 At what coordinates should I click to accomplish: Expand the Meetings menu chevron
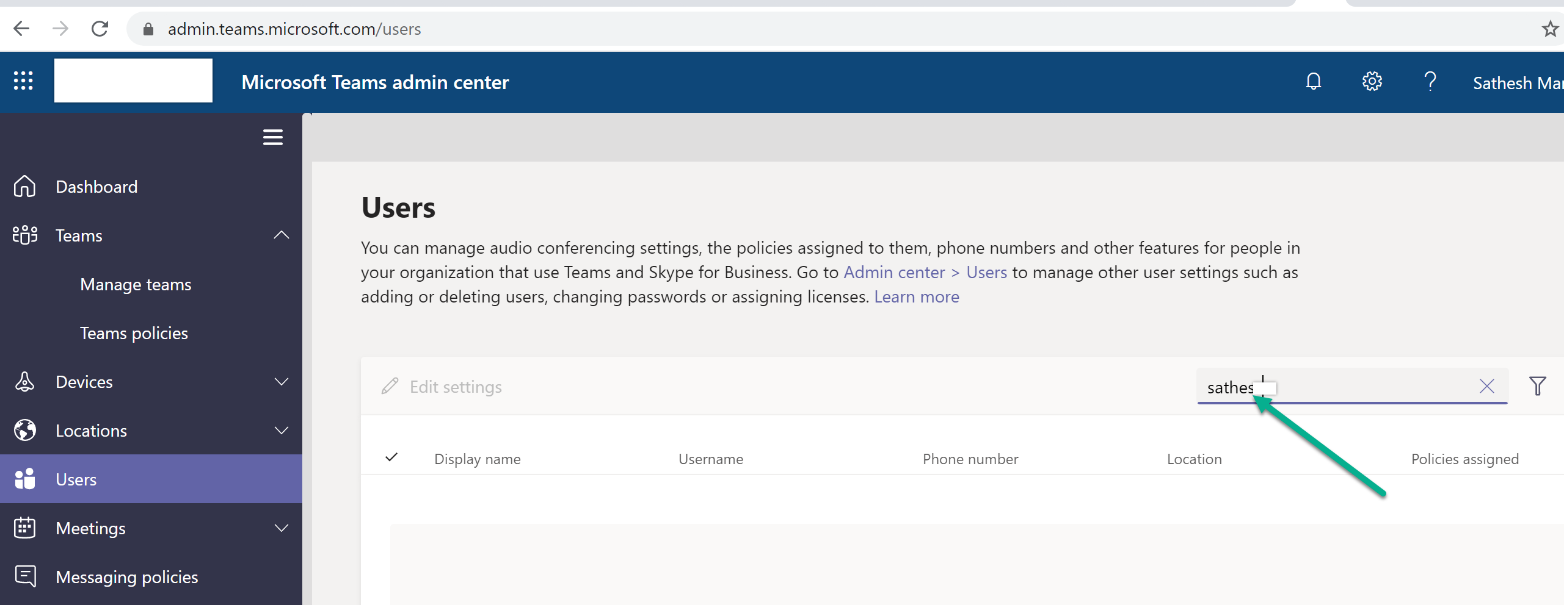tap(282, 528)
